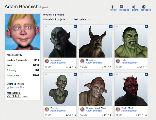Click the Masquerade ID input field
The width and height of the screenshot is (156, 120).
point(14,96)
